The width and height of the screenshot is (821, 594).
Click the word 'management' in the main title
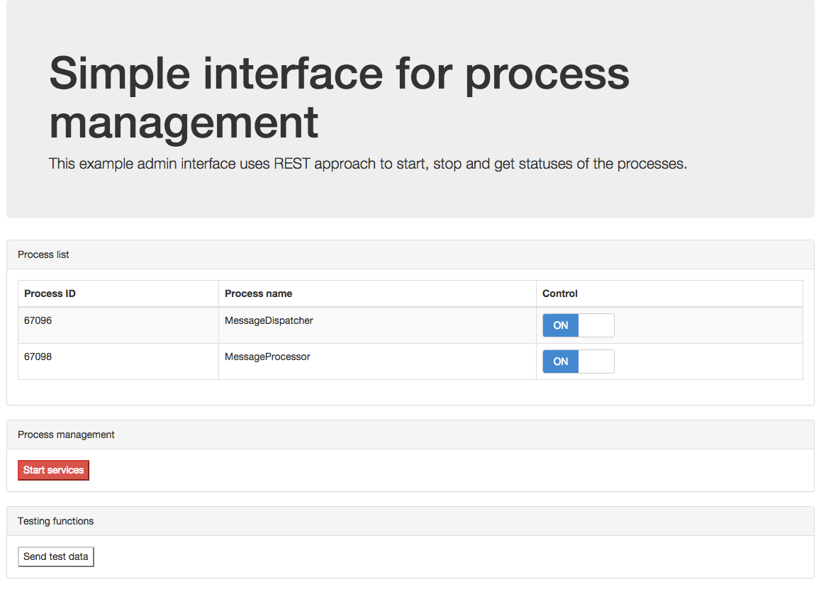pos(184,122)
